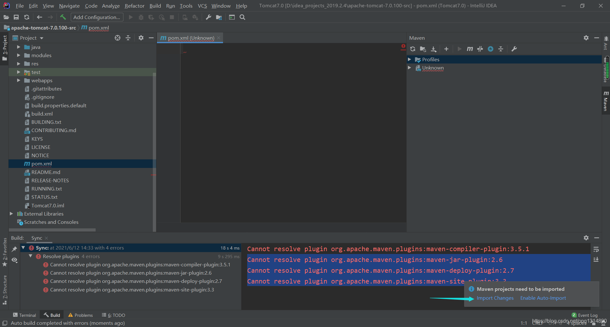Click the pin icon in the Build panel
Viewport: 610px width, 327px height.
tap(14, 249)
